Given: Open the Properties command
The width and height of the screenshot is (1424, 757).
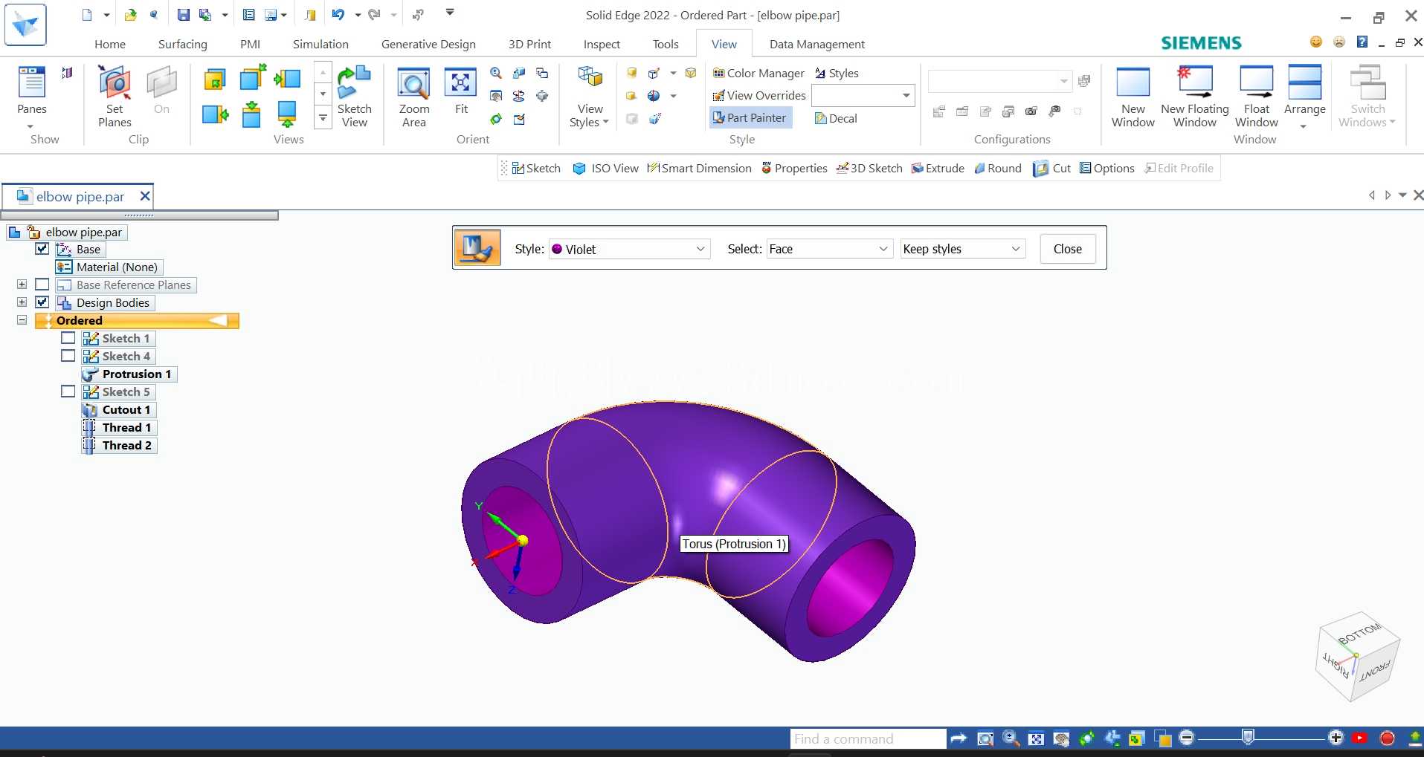Looking at the screenshot, I should coord(794,169).
